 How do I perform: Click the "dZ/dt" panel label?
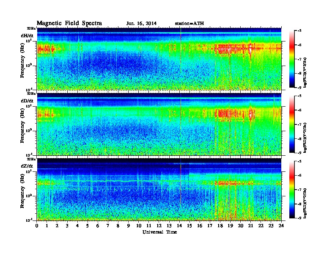[x=27, y=166]
